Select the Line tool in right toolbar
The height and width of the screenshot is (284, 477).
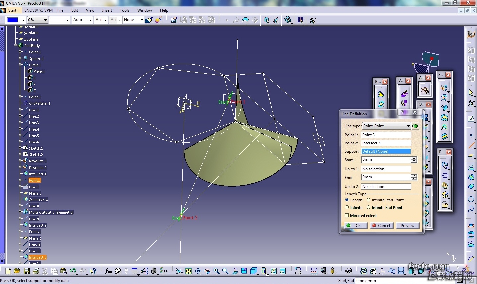pyautogui.click(x=471, y=145)
